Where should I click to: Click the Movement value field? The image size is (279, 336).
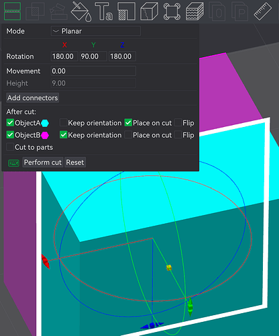pyautogui.click(x=93, y=71)
